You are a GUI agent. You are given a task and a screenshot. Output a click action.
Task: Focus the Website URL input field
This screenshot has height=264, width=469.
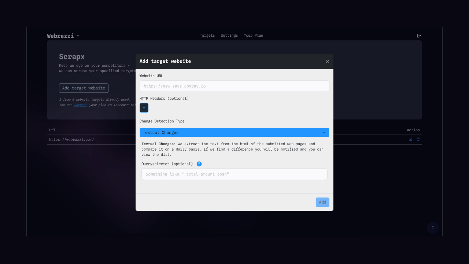point(234,86)
